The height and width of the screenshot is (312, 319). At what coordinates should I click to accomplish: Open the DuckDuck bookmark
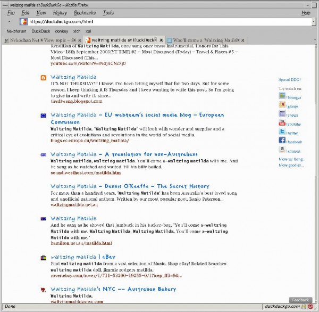pyautogui.click(x=41, y=31)
